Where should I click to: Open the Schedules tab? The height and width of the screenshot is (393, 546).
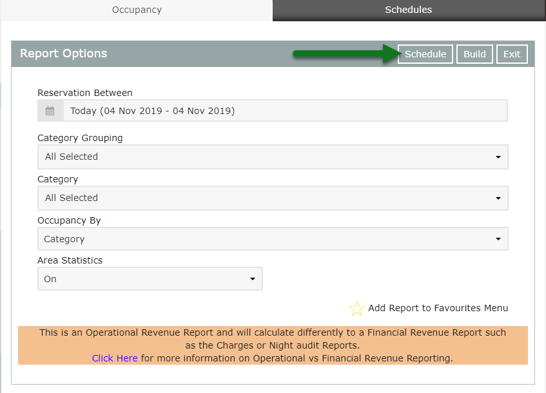(x=409, y=10)
